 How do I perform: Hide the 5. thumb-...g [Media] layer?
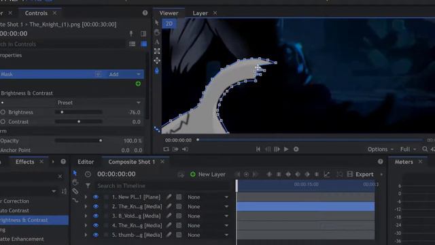(x=96, y=235)
